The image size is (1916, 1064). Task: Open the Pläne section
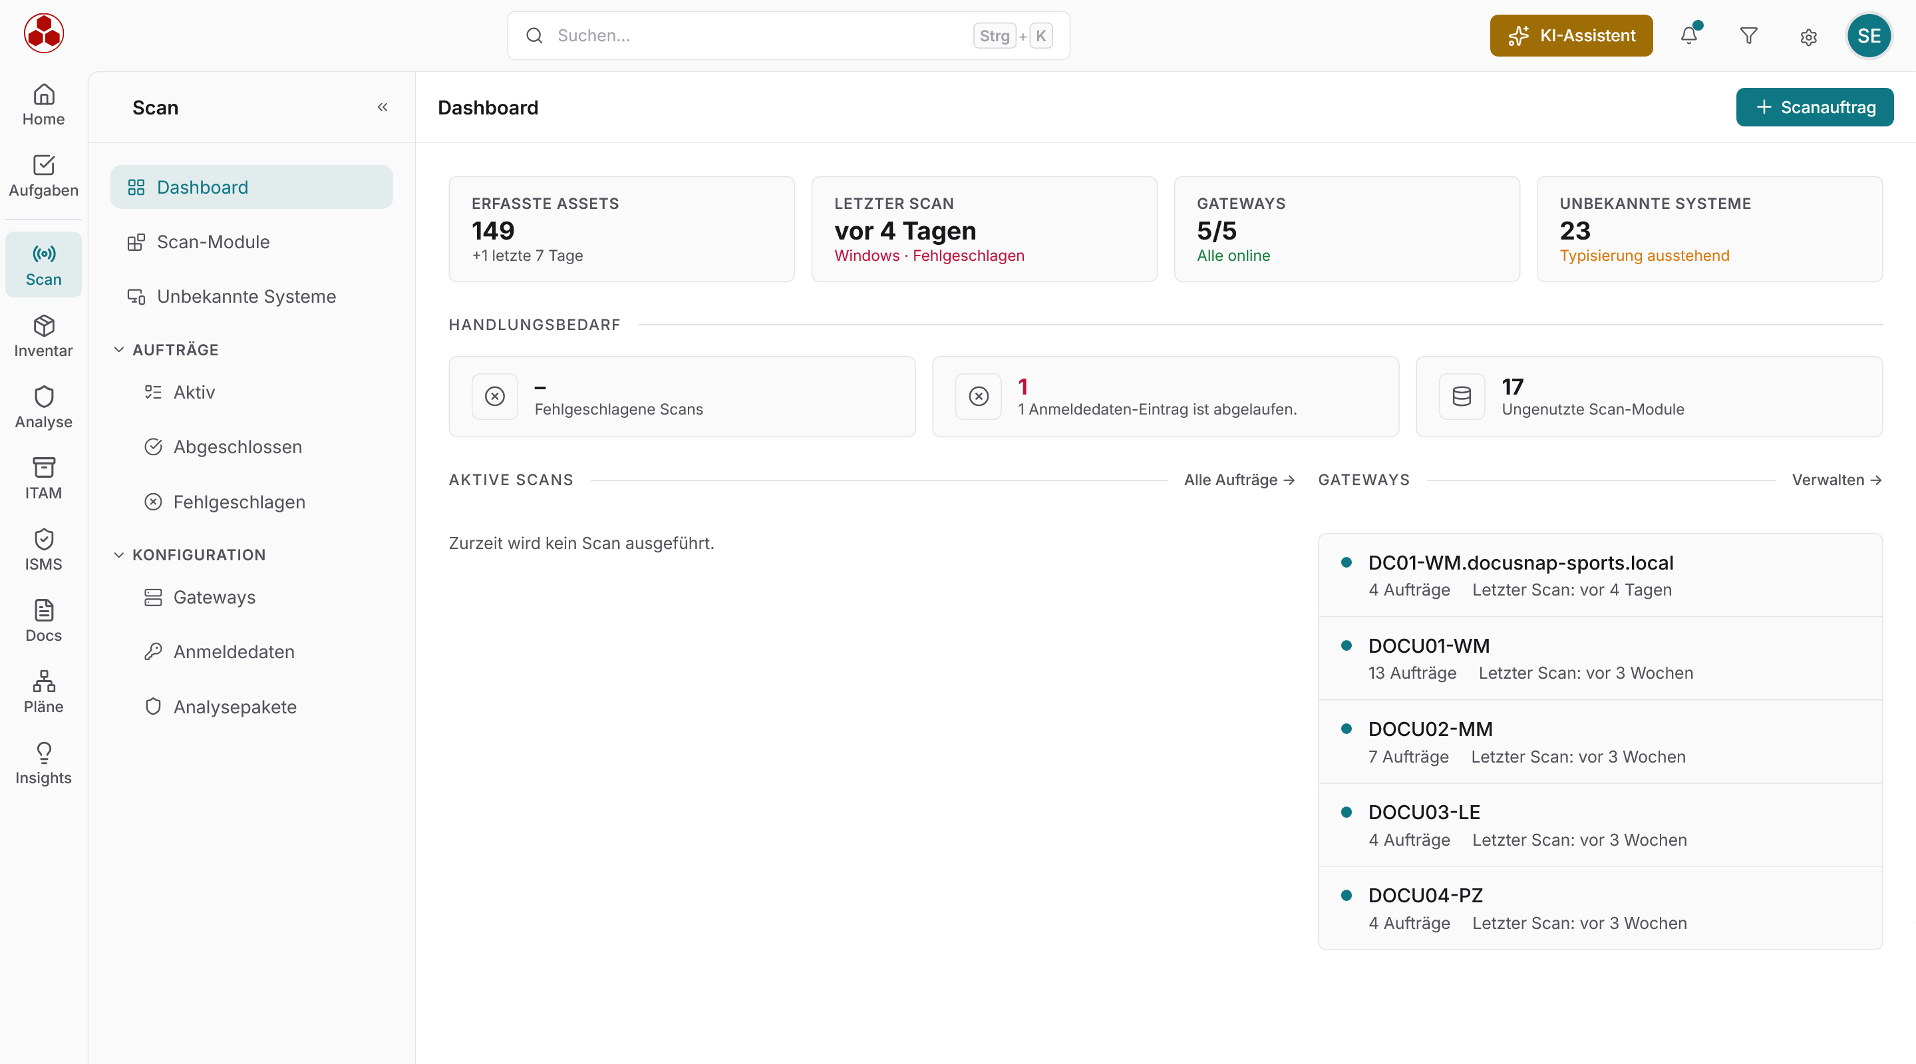click(x=43, y=693)
